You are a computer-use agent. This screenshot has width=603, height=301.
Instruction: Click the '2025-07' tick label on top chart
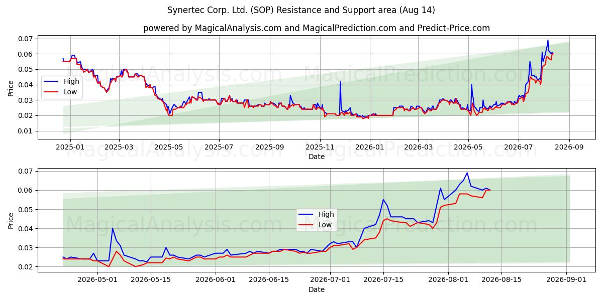click(x=219, y=147)
